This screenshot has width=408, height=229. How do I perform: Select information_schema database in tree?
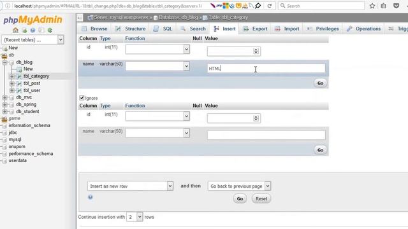click(29, 125)
